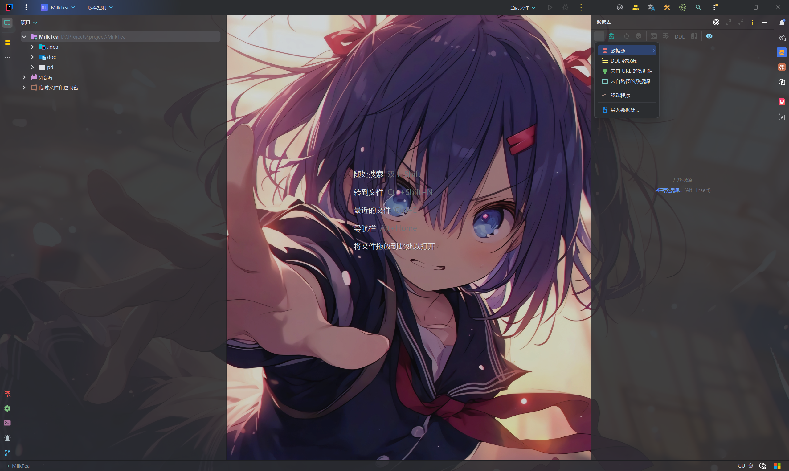Click the GUI robot status bar widget

745,465
